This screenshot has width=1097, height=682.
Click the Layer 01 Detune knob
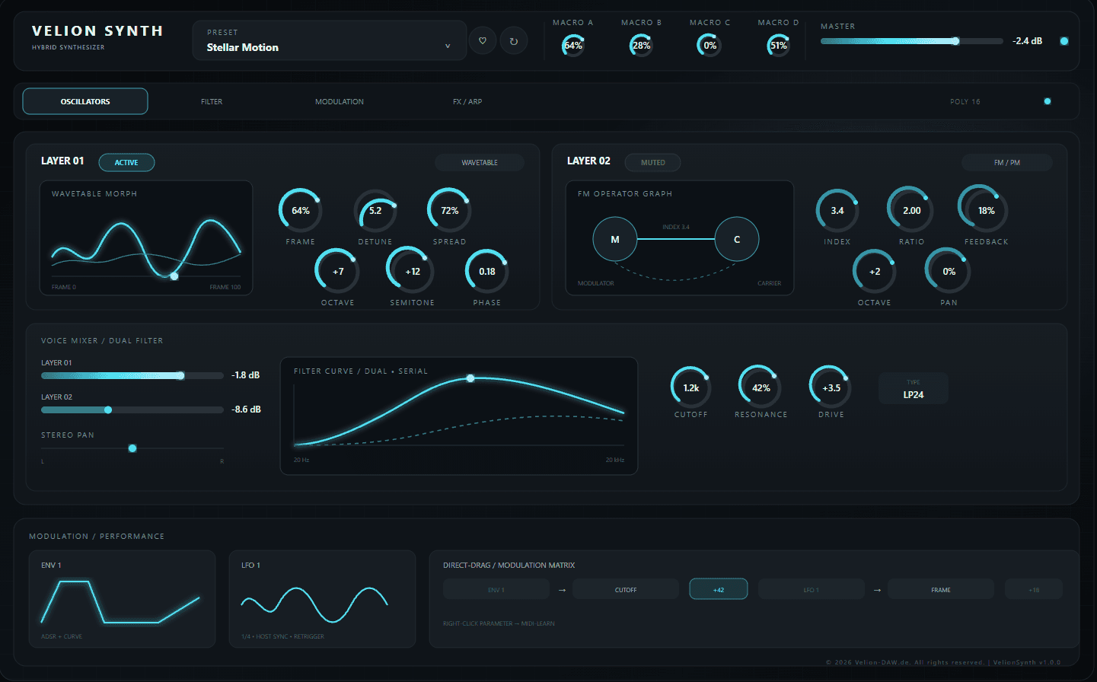pos(375,211)
